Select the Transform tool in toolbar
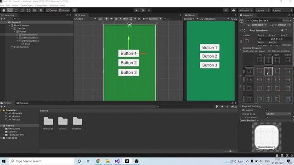The image size is (294, 165). pyautogui.click(x=34, y=10)
